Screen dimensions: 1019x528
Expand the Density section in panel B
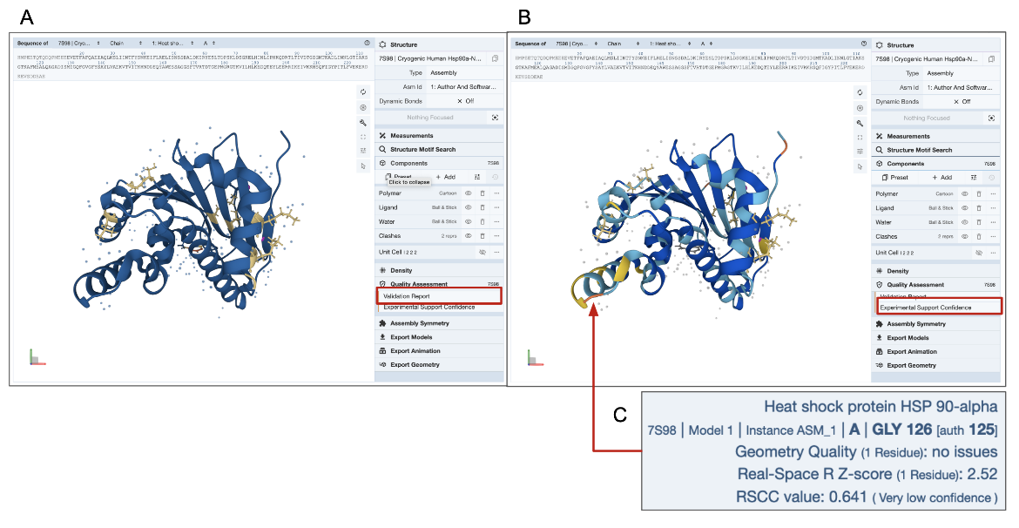click(x=897, y=271)
